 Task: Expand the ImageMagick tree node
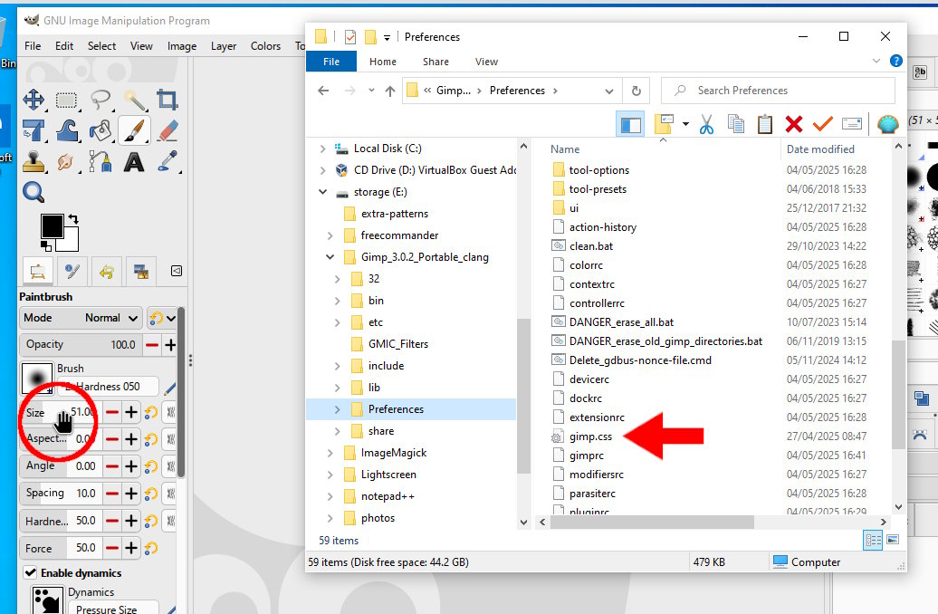coord(330,453)
